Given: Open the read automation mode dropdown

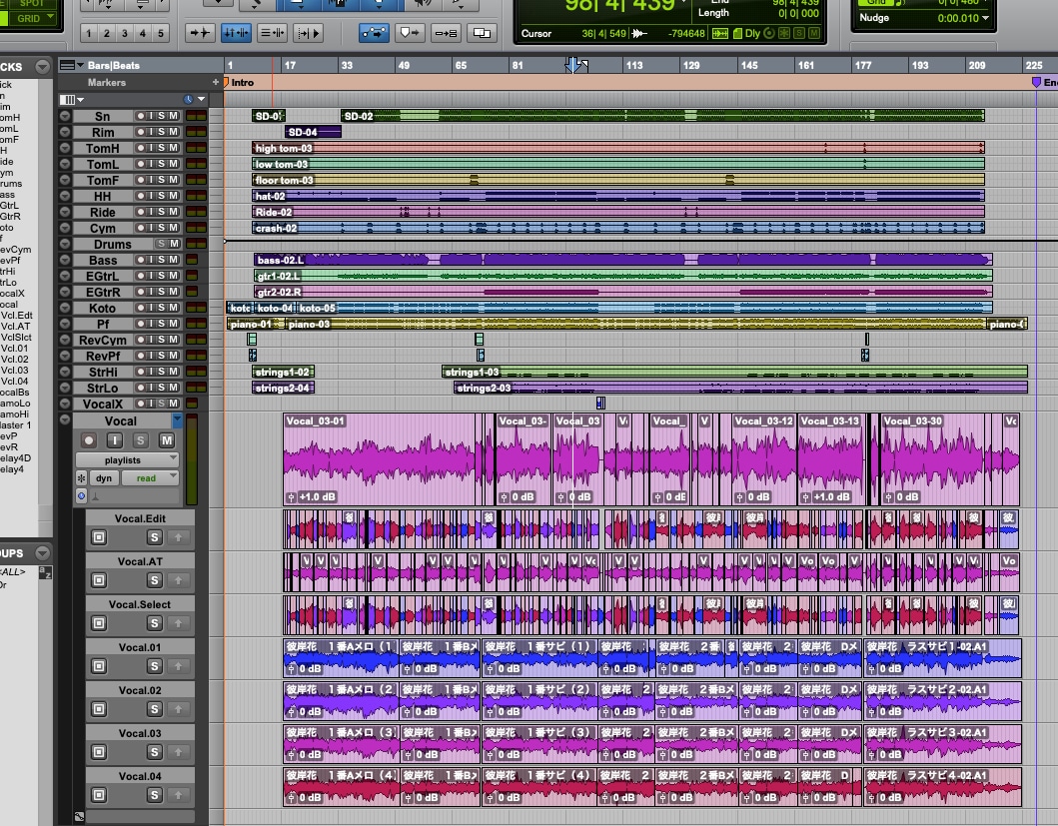Looking at the screenshot, I should [x=151, y=477].
